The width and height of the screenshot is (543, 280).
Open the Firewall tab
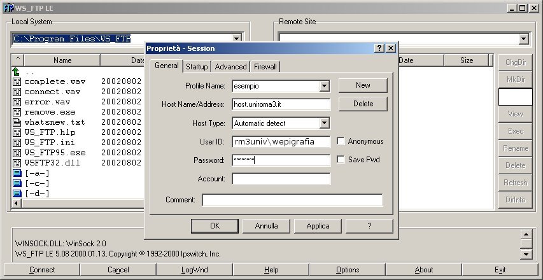(265, 67)
